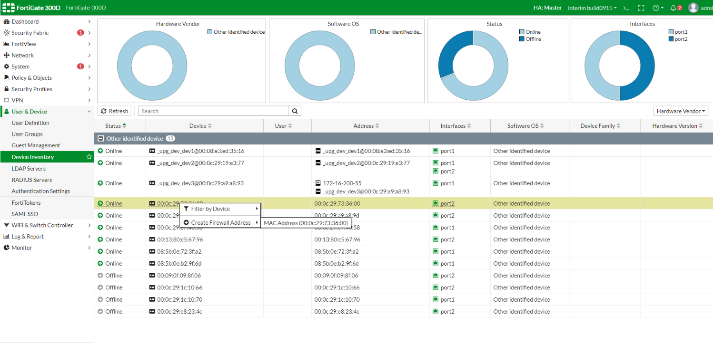
Task: Select Filter by Device menu entry
Action: coord(210,209)
